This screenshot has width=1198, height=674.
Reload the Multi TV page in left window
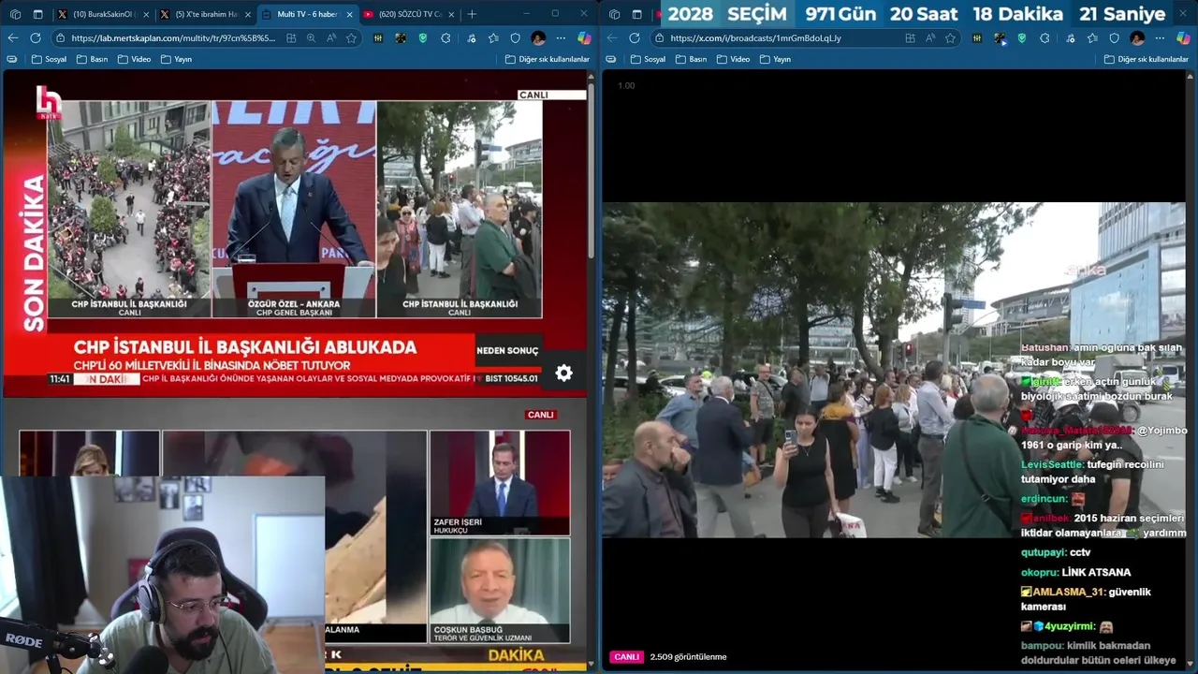point(36,38)
